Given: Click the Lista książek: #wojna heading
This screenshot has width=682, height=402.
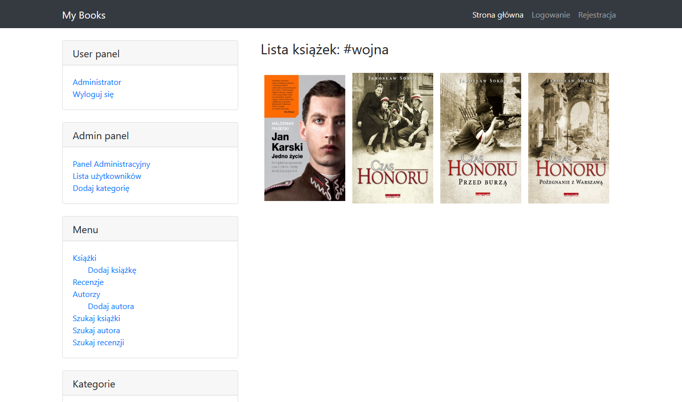Looking at the screenshot, I should click(325, 50).
